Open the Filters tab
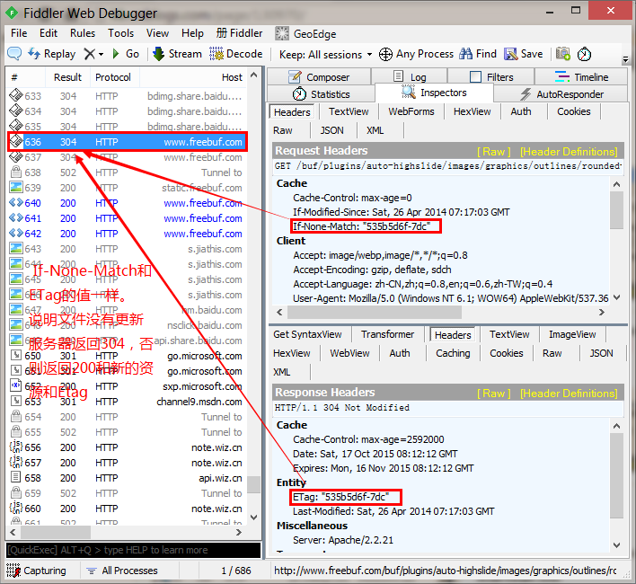This screenshot has height=584, width=636. 491,77
